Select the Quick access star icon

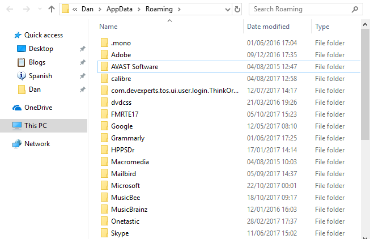16,35
